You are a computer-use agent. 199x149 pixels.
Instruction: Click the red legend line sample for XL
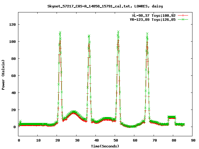(x=183, y=16)
